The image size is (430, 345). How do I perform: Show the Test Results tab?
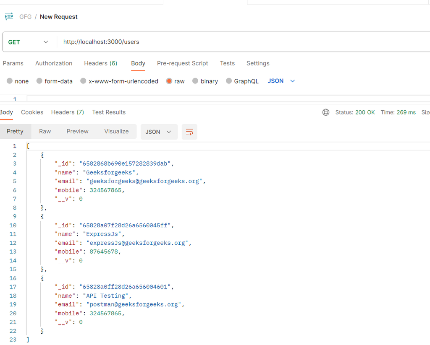(109, 112)
